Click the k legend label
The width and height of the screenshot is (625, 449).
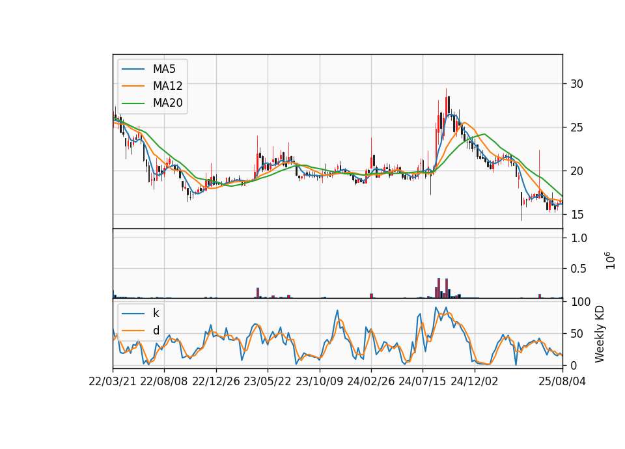click(x=156, y=313)
